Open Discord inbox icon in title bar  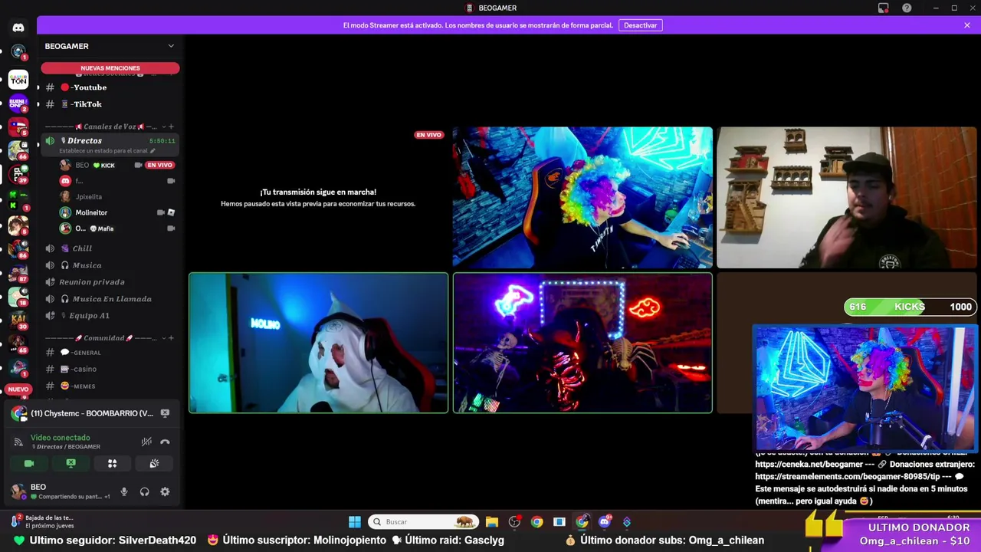[x=884, y=8]
